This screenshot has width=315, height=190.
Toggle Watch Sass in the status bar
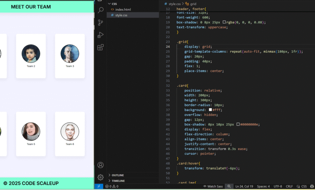point(213,187)
